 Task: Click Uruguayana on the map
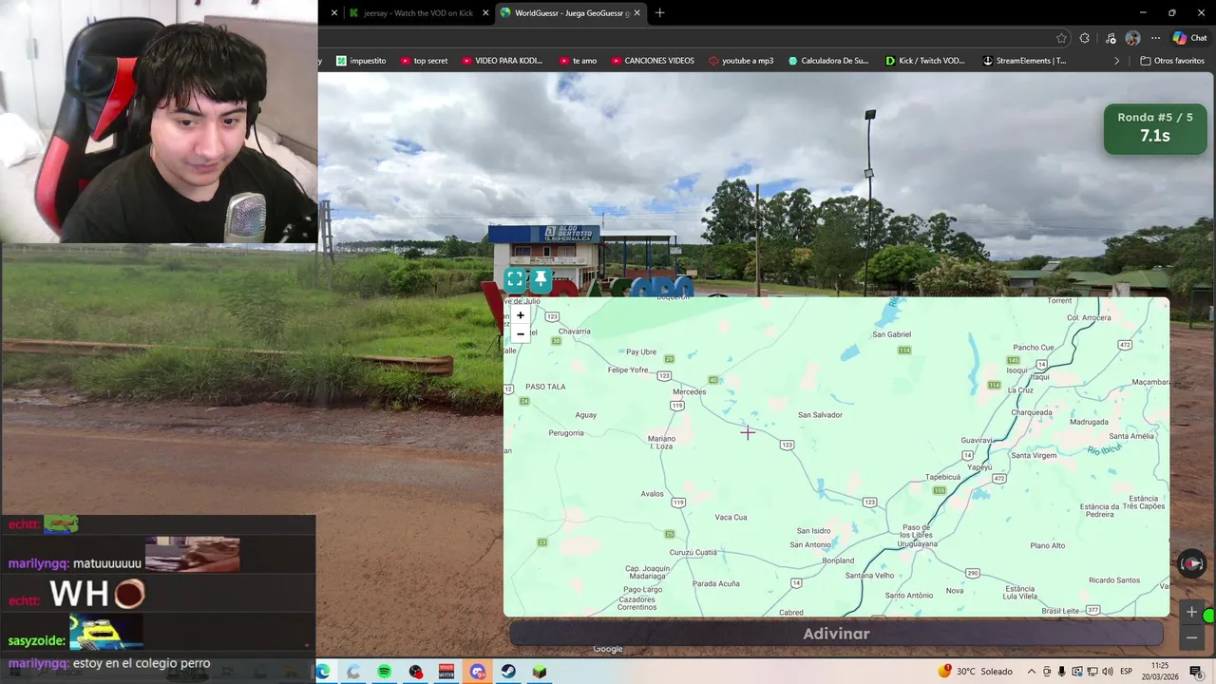pyautogui.click(x=918, y=544)
